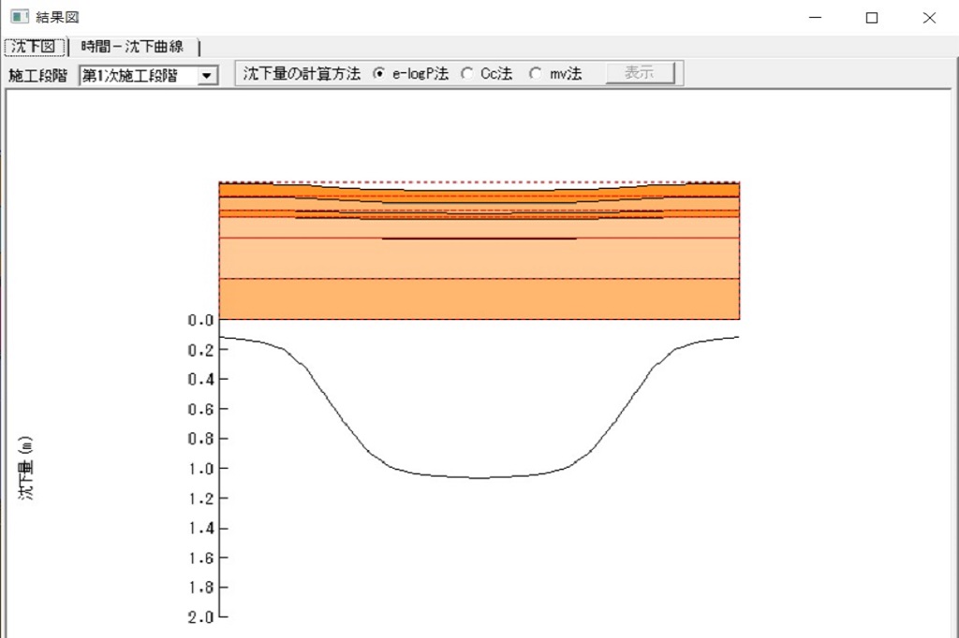Open the 時間－沈下曲線 tab
Screen dimensions: 959x638
click(132, 47)
